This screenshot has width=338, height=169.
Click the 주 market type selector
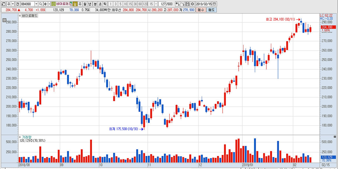coord(9,4)
